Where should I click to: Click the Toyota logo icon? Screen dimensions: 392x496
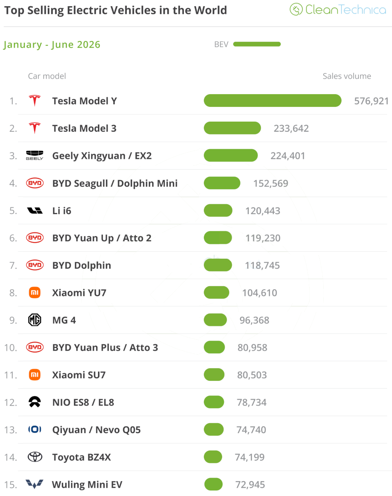point(35,457)
